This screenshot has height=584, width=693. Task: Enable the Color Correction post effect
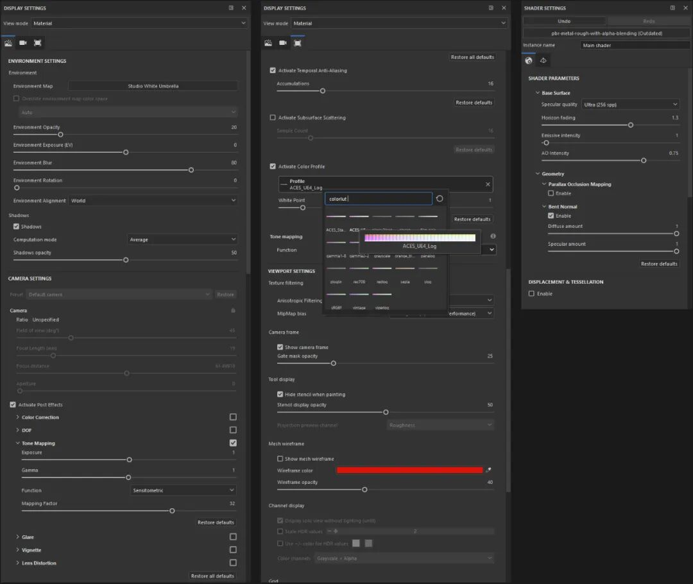click(x=233, y=417)
